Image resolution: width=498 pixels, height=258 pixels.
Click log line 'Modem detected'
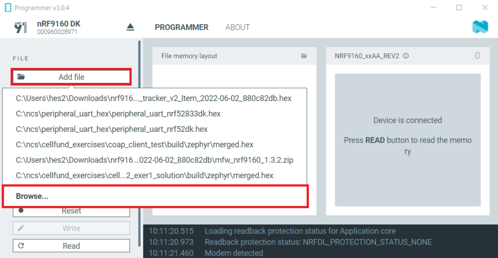(234, 253)
